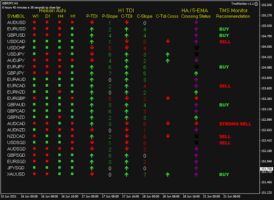The height and width of the screenshot is (200, 274).
Task: Click the GBPJPY green up crossing status arrow
Action: [x=196, y=74]
